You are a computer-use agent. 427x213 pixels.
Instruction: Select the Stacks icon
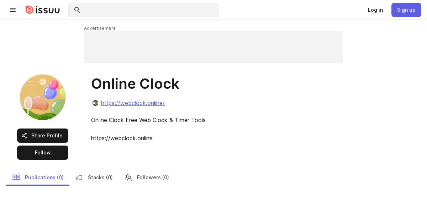pos(79,177)
